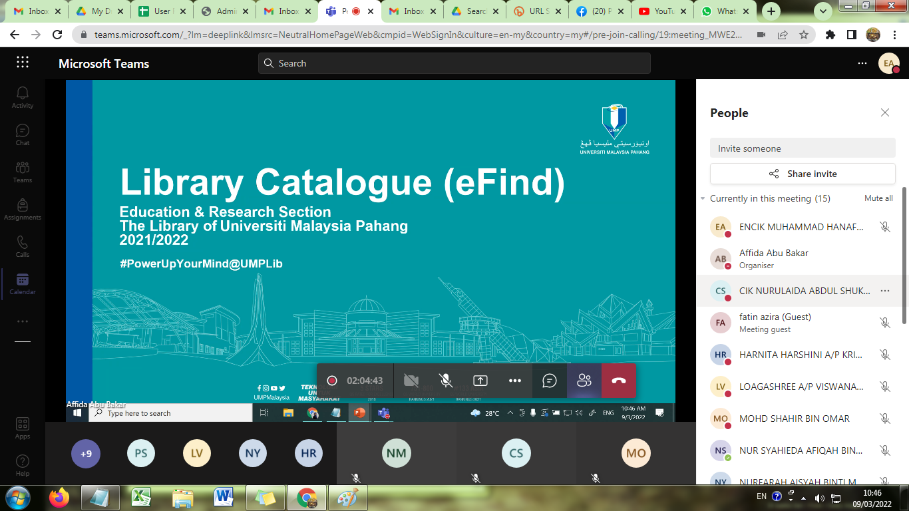The width and height of the screenshot is (909, 511).
Task: Click the Invite someone field
Action: coord(803,148)
